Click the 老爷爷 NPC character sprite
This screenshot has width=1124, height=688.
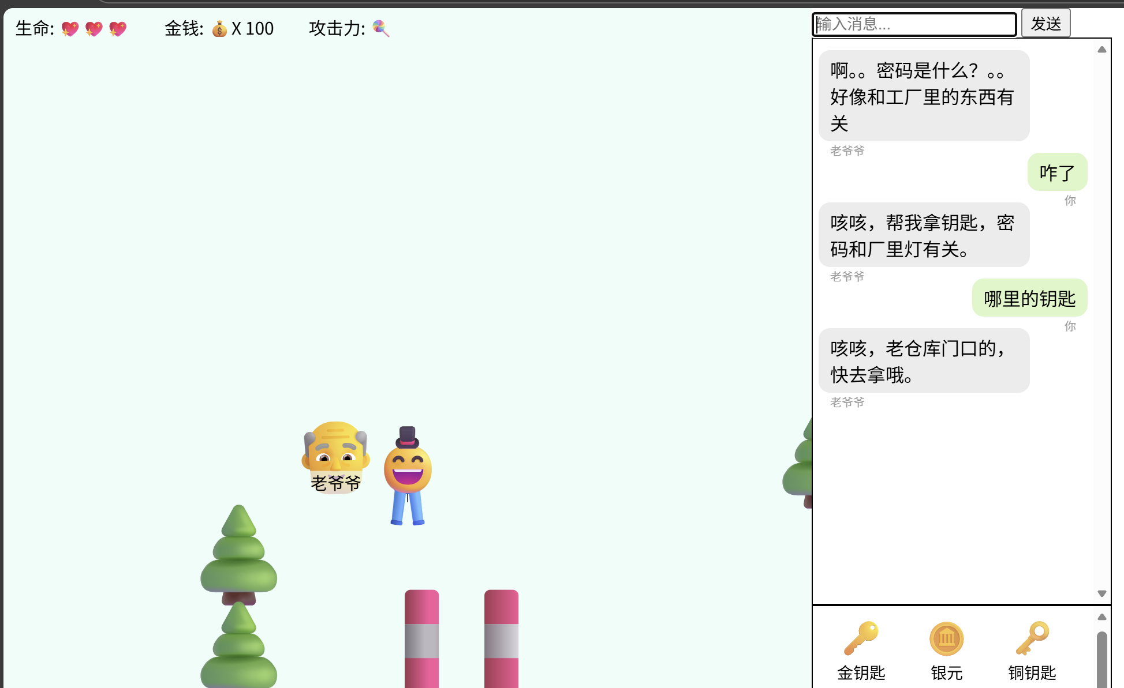tap(335, 456)
